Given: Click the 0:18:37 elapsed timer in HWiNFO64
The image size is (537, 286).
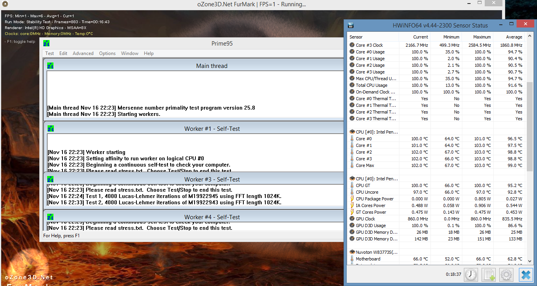Looking at the screenshot, I should tap(454, 275).
